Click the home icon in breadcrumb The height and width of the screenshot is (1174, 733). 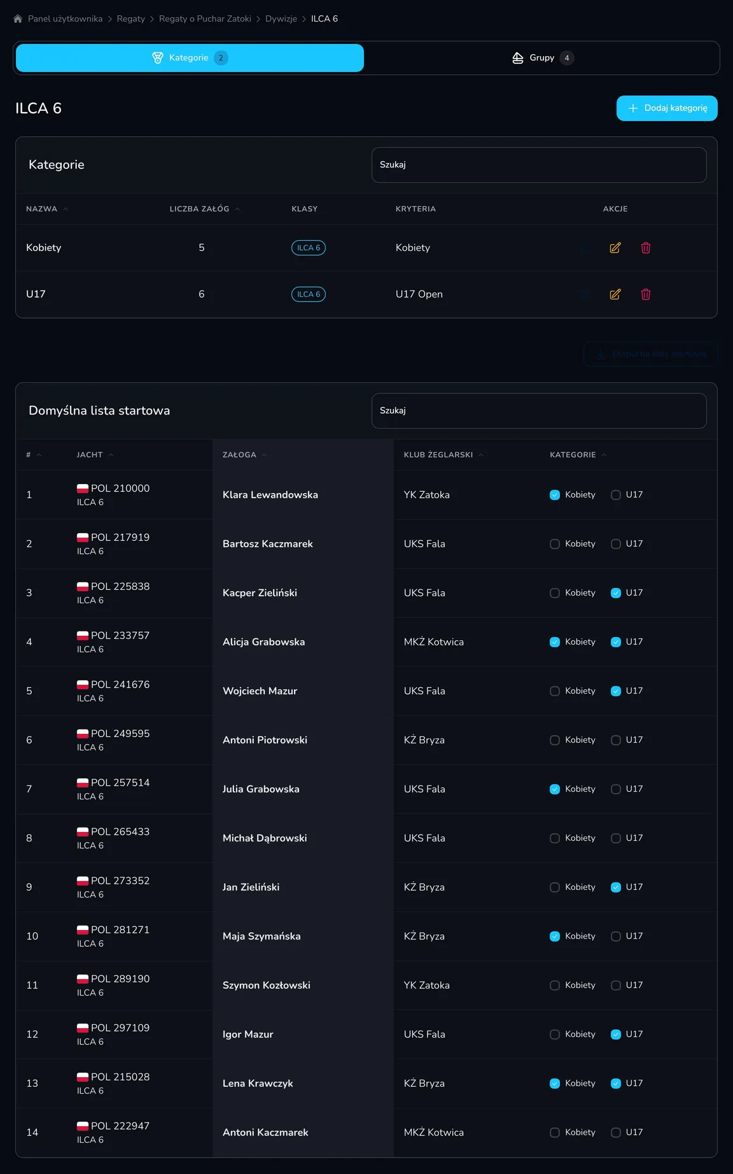[x=18, y=19]
